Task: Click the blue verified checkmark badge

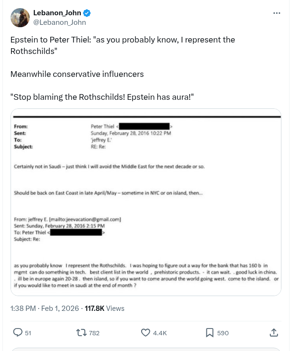Action: (87, 13)
